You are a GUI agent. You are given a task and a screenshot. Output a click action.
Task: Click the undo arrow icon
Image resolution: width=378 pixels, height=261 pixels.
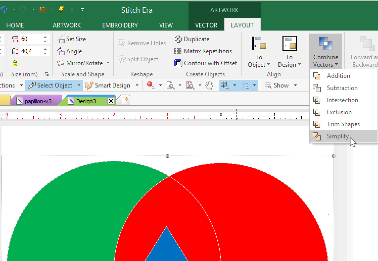4,10
